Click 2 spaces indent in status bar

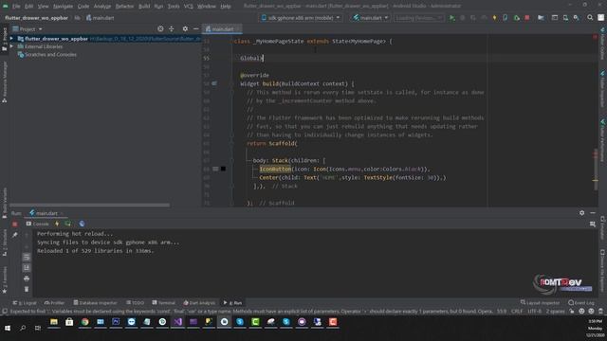pyautogui.click(x=556, y=312)
